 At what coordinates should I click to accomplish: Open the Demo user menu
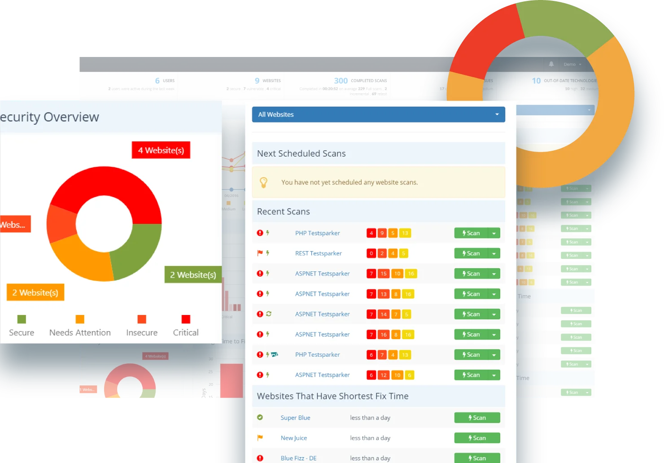[572, 64]
